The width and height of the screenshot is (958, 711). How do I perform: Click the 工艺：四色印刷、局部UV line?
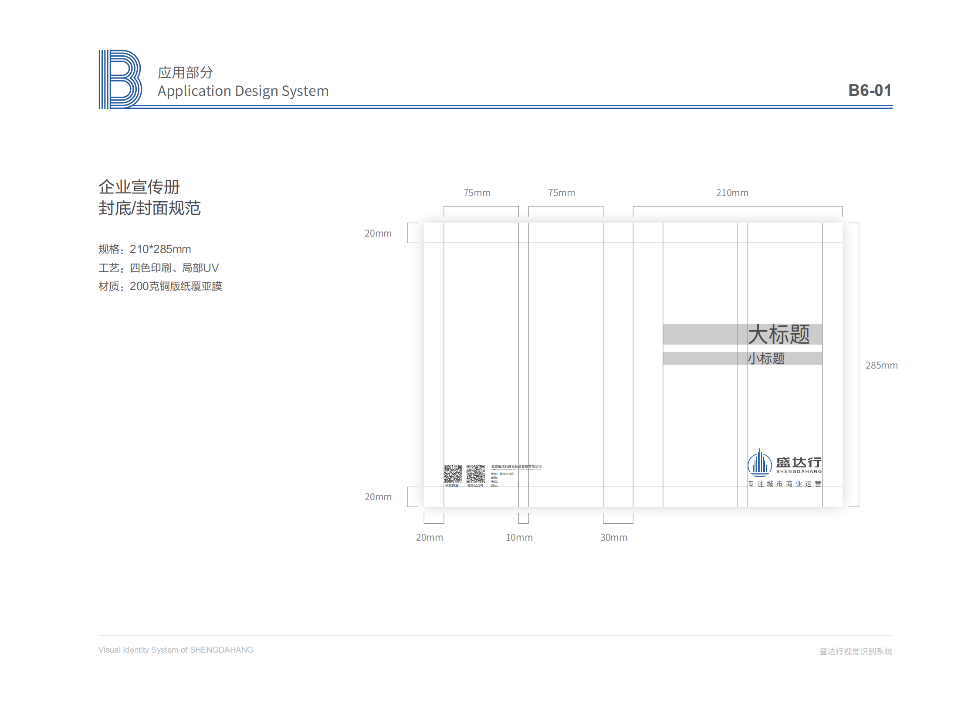pos(159,267)
